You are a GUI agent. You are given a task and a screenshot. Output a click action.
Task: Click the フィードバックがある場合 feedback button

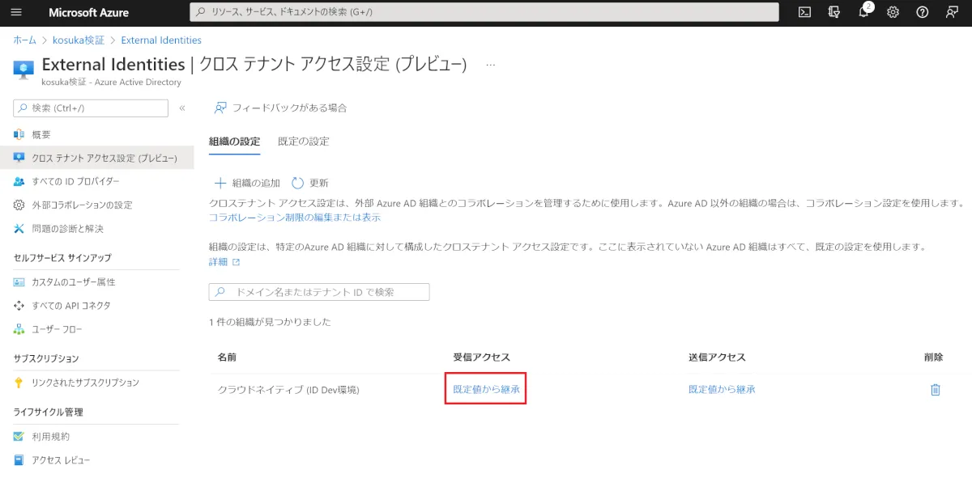[x=280, y=108]
